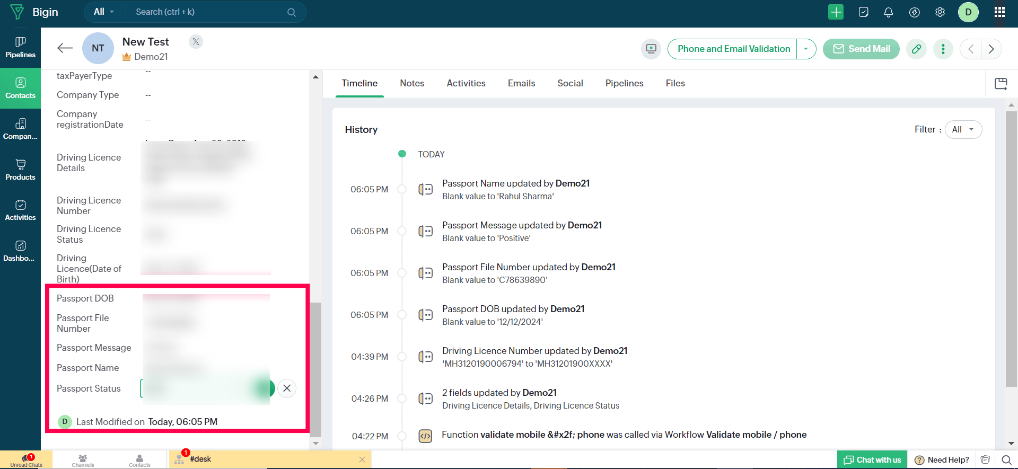The height and width of the screenshot is (469, 1018).
Task: Go to the next record arrow
Action: point(991,49)
